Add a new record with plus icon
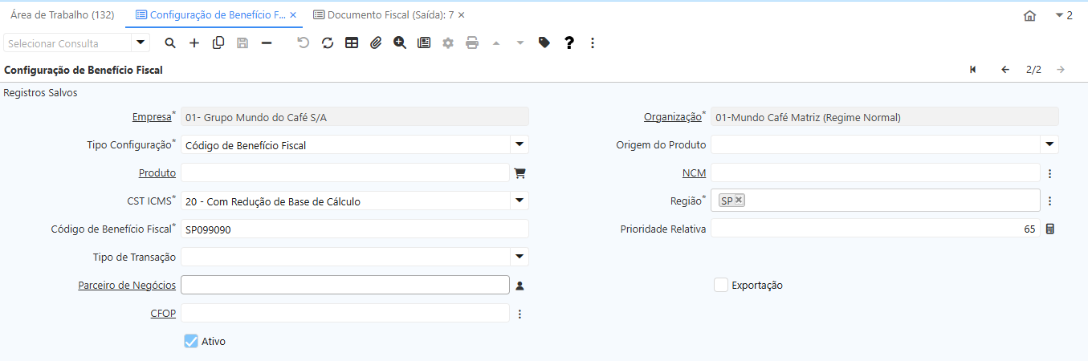 click(x=194, y=43)
